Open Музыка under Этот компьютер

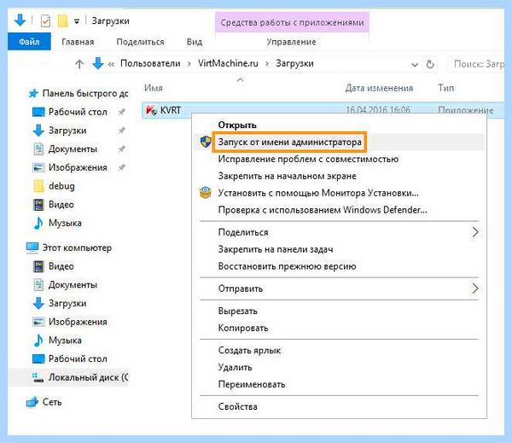65,340
